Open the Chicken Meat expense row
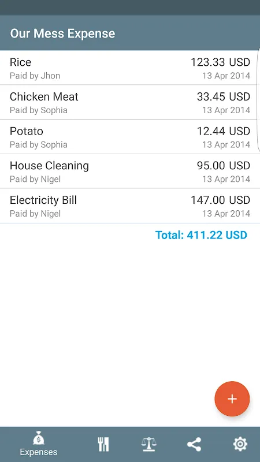Image resolution: width=260 pixels, height=462 pixels. tap(129, 102)
